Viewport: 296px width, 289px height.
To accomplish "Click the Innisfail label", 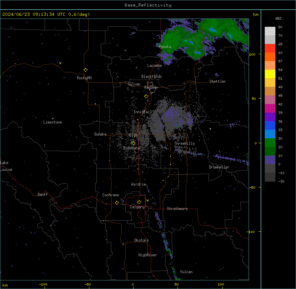I will coord(143,112).
